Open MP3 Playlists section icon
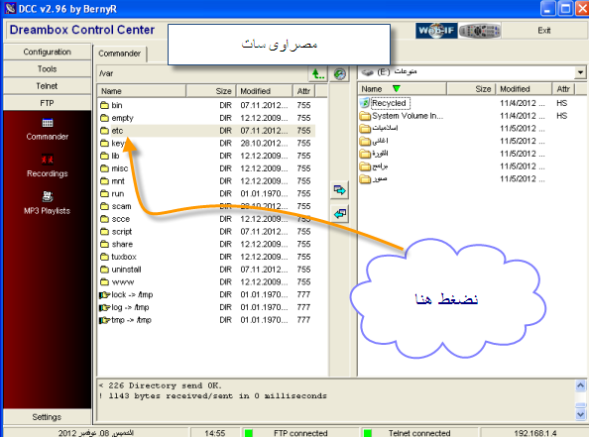 [48, 196]
